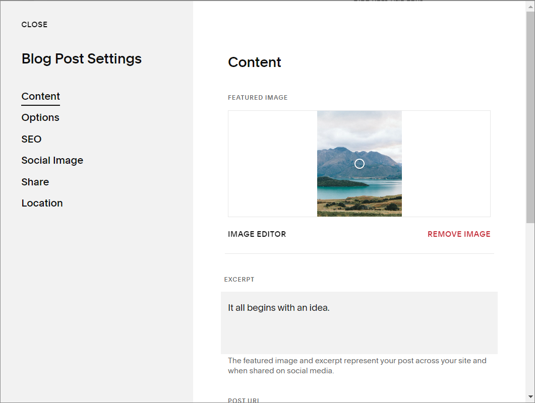535x403 pixels.
Task: Open the focal point selector circle on image
Action: click(x=359, y=163)
